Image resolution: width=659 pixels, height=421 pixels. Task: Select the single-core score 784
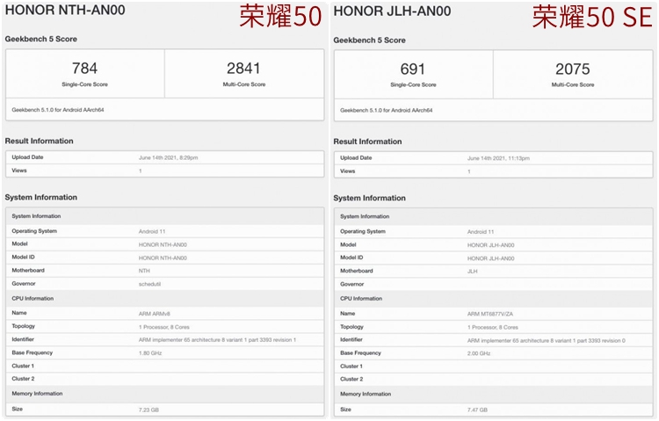point(85,69)
